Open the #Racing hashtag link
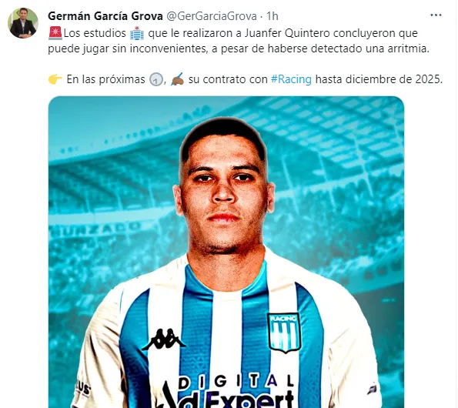Screen dimensions: 458x408 [291, 79]
